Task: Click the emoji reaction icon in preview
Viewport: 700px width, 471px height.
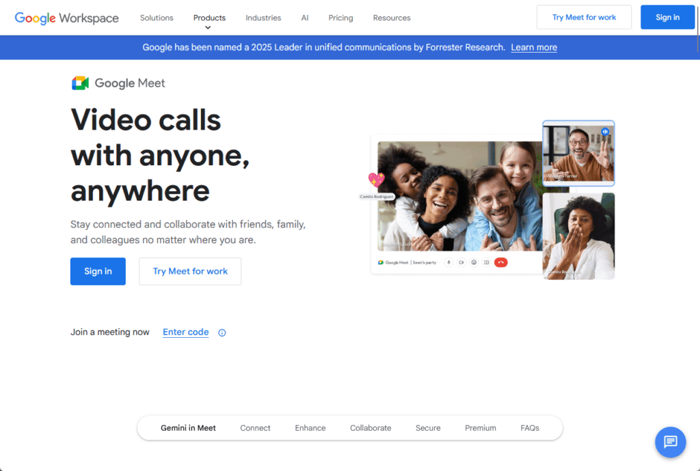Action: click(x=474, y=262)
